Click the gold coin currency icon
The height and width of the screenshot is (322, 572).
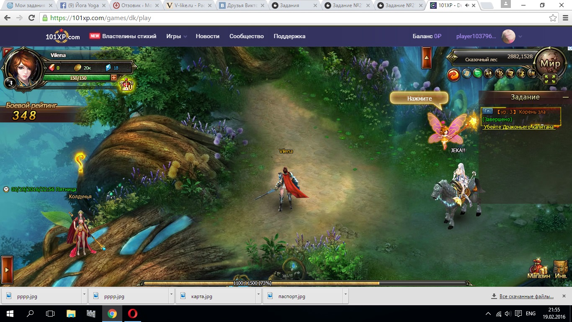click(x=78, y=68)
